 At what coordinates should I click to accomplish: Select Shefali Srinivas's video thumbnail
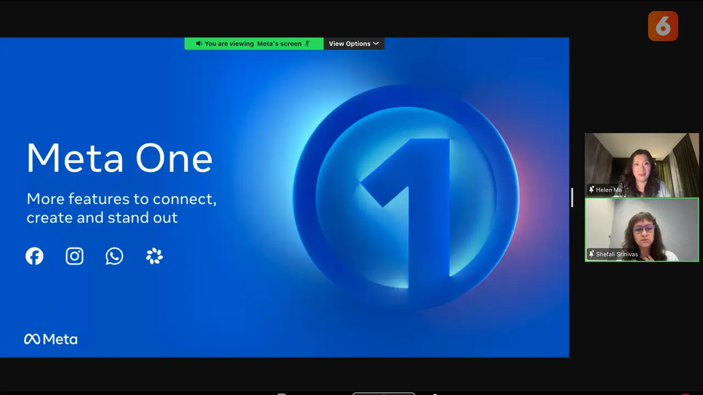641,229
